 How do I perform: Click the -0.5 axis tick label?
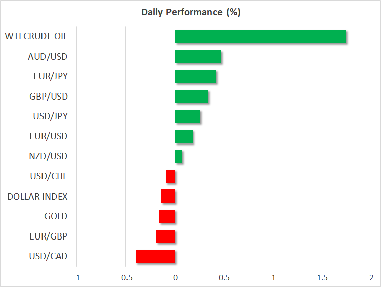pyautogui.click(x=125, y=278)
